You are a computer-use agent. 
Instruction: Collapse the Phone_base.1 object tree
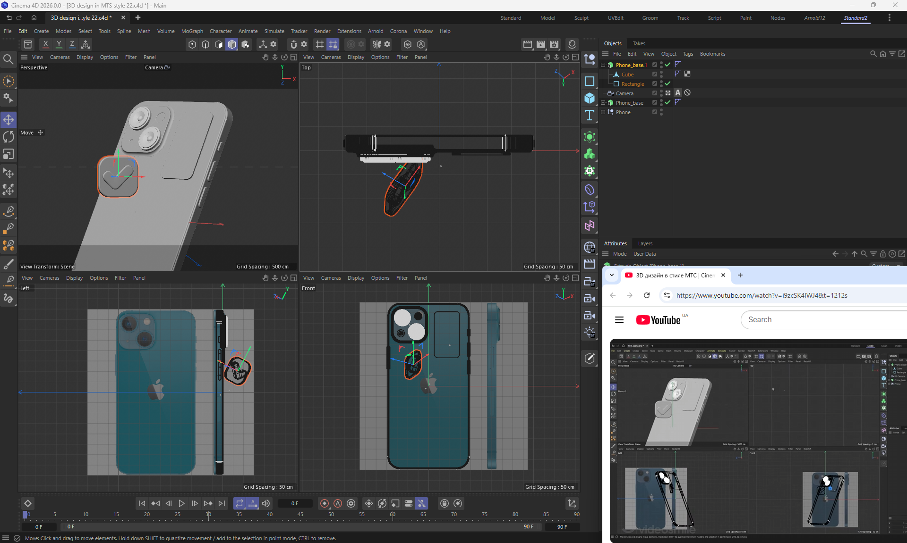click(603, 65)
